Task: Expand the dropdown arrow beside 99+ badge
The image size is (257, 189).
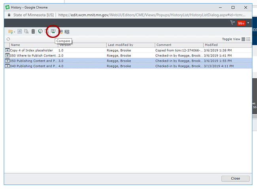Action: 248,23
